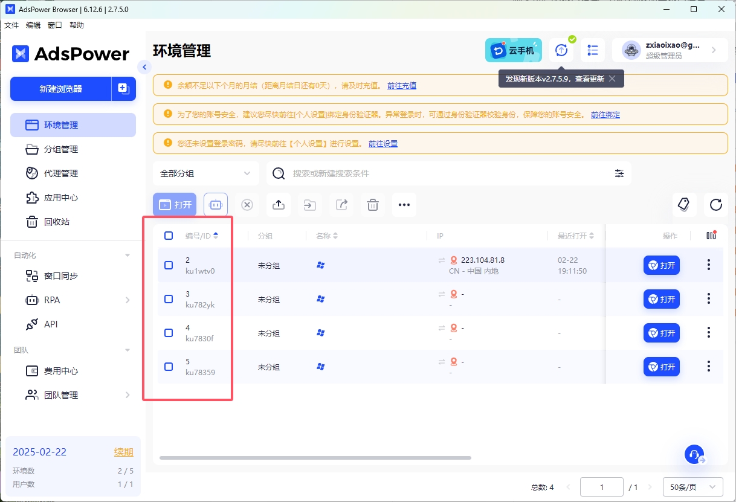Viewport: 736px width, 502px height.
Task: Click the 新建浏览器 button
Action: (x=60, y=89)
